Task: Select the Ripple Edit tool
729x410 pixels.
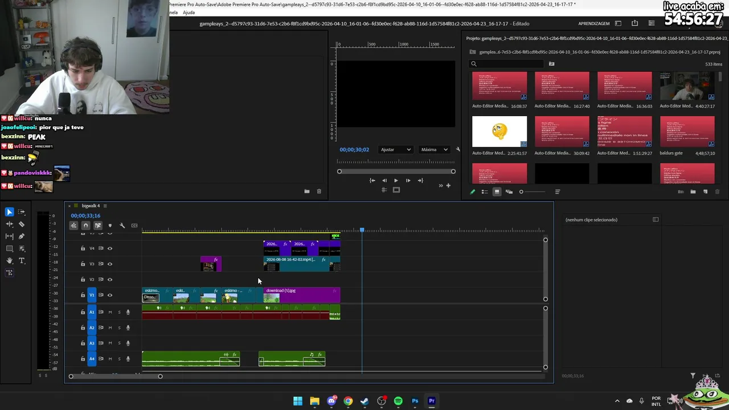Action: (x=9, y=224)
